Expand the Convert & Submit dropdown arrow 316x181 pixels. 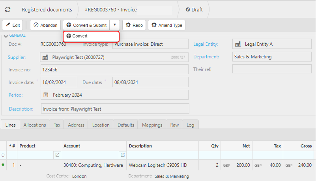[x=114, y=25]
